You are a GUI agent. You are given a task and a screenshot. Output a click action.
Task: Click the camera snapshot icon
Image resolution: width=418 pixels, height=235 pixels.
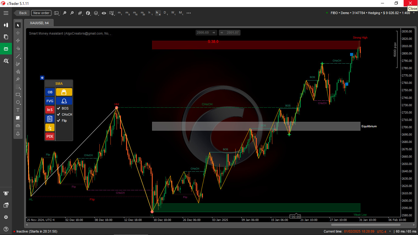[x=18, y=126]
